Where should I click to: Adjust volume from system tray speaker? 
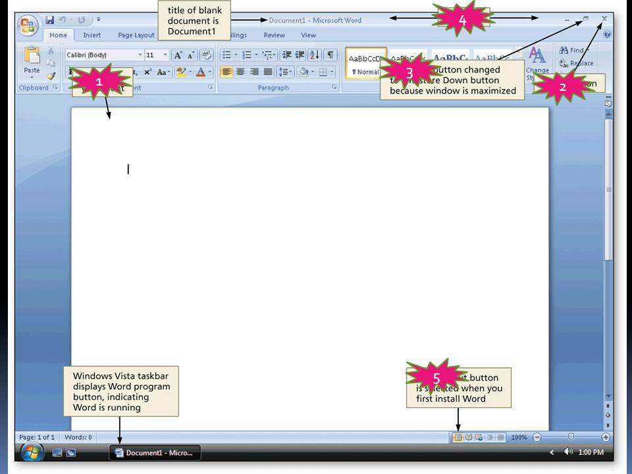(x=568, y=452)
